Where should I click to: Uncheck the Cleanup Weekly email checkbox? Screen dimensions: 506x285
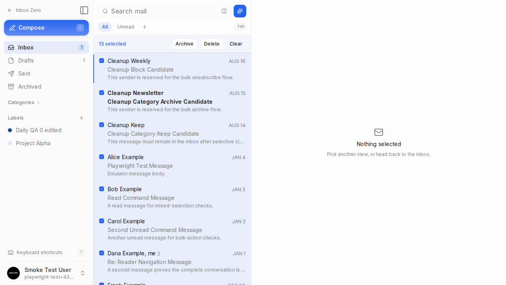coord(102,61)
